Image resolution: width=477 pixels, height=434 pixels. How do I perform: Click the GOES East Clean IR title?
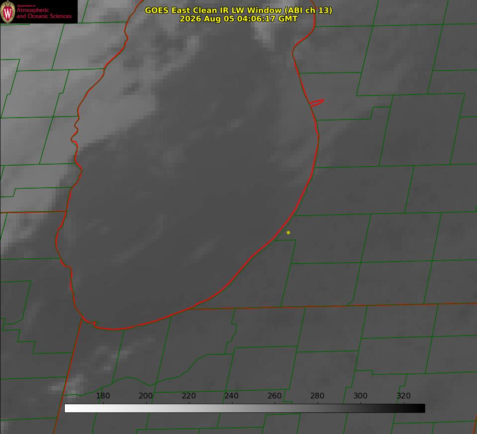point(238,10)
